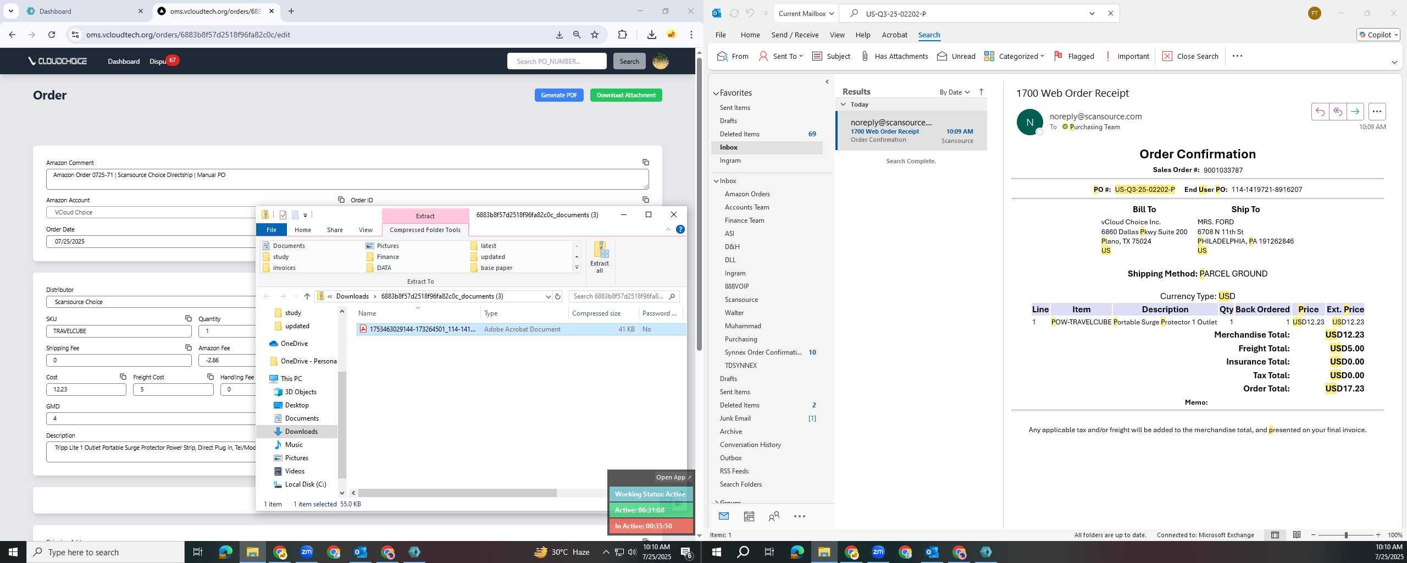Open Chrome extensions puzzle icon
This screenshot has height=563, width=1407.
point(622,35)
